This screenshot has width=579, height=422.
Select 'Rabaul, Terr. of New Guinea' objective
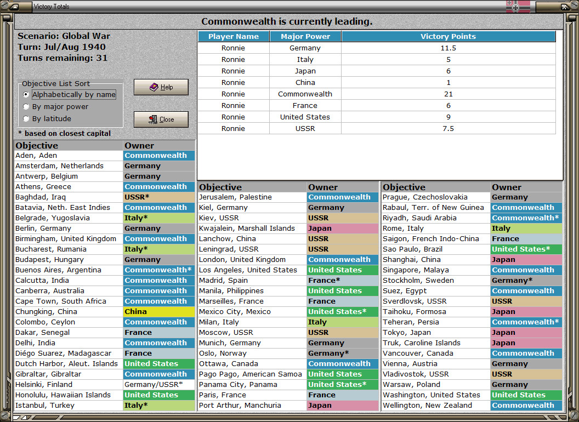click(436, 208)
